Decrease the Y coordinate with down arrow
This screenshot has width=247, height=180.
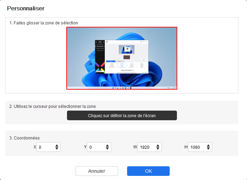[x=107, y=148]
